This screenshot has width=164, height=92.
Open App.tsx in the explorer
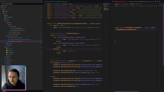click(x=8, y=58)
